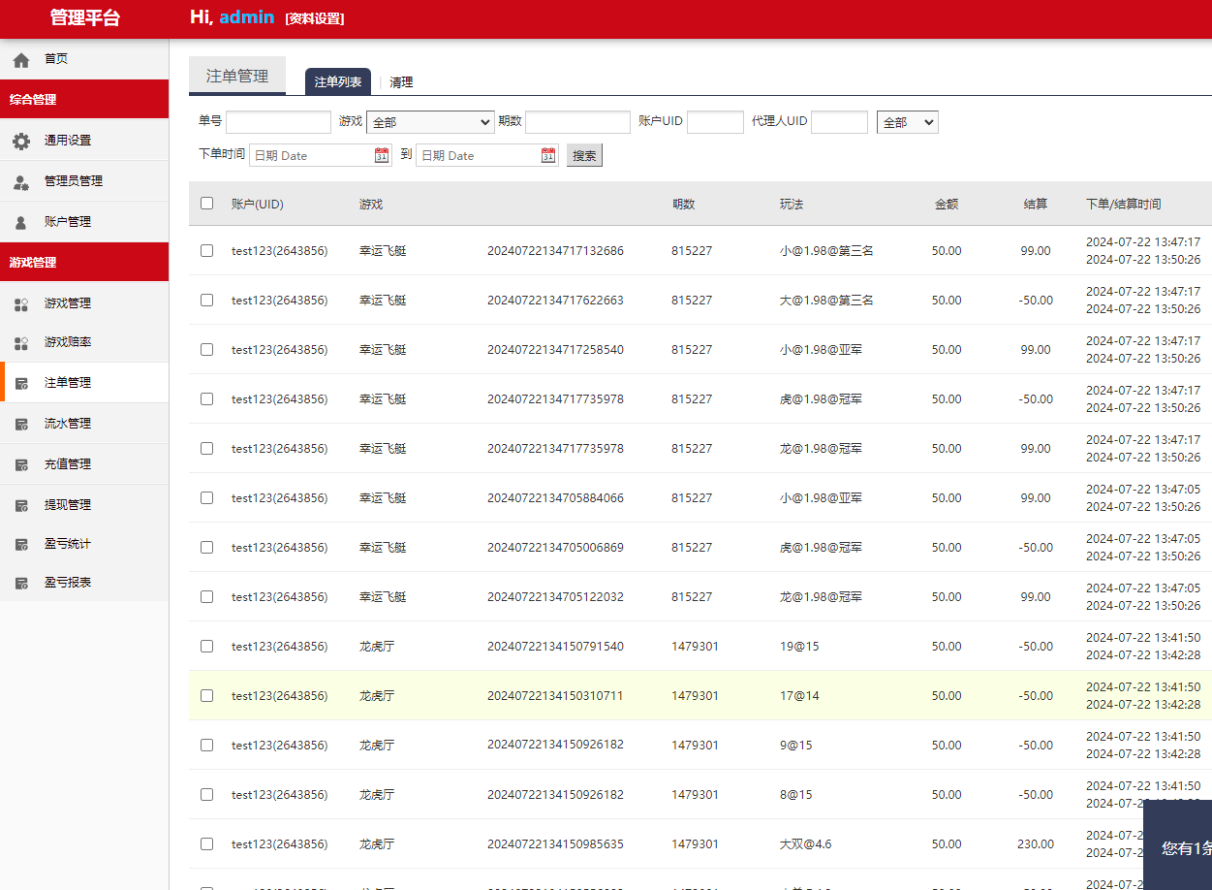This screenshot has width=1212, height=890.
Task: Click the icon beside 注单管理 sidebar item
Action: (21, 383)
